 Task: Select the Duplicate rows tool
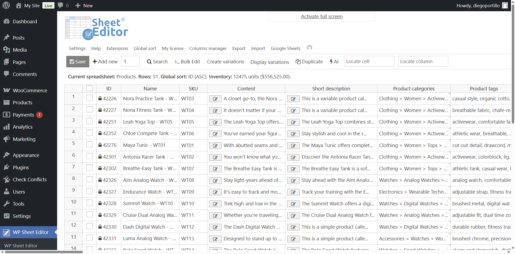click(x=309, y=61)
